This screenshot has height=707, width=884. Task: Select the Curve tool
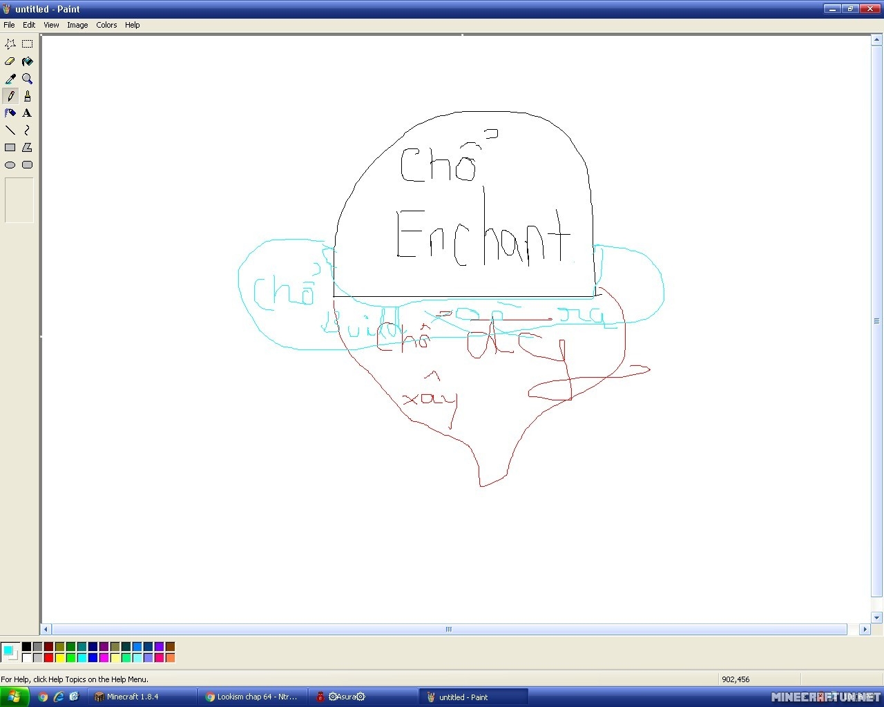(x=27, y=130)
